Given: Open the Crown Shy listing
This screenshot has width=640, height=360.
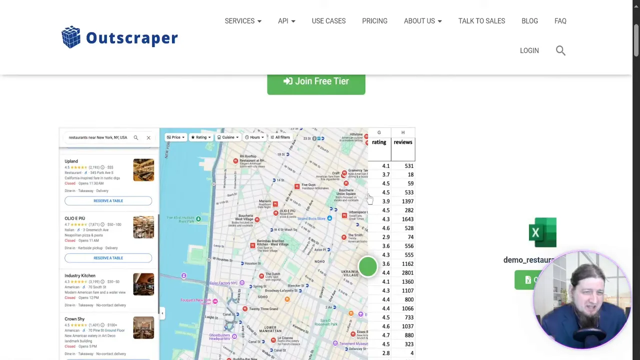Looking at the screenshot, I should click(x=74, y=319).
